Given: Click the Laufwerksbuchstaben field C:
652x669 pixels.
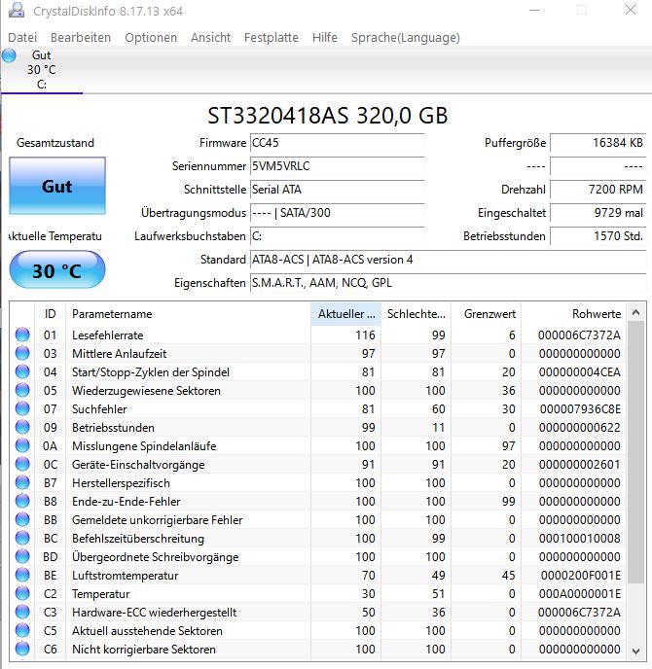Looking at the screenshot, I should pyautogui.click(x=337, y=236).
